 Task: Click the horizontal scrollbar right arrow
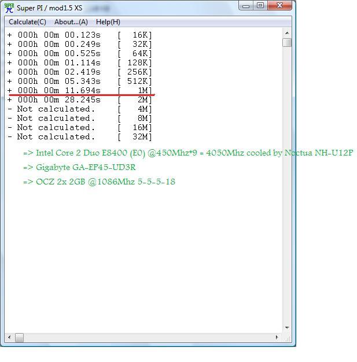pos(277,338)
